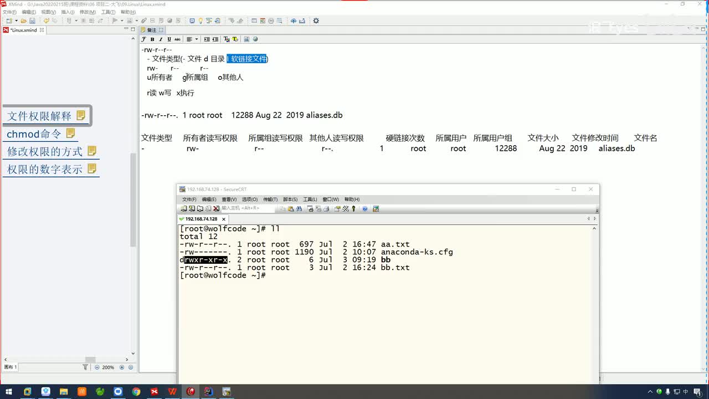
Task: Zoom out the XMind canvas
Action: click(x=97, y=367)
